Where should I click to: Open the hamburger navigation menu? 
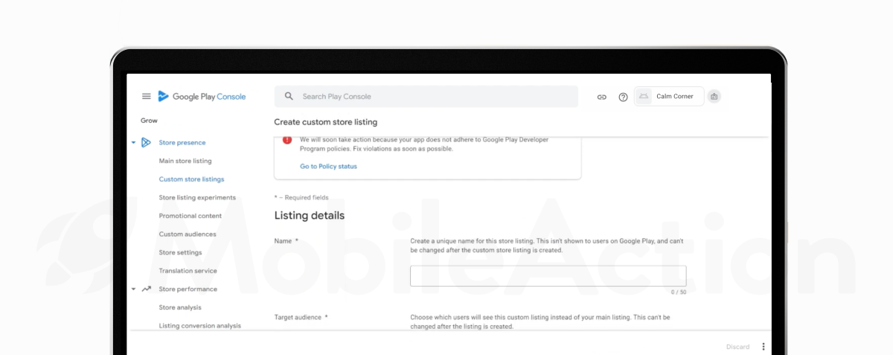(x=147, y=97)
